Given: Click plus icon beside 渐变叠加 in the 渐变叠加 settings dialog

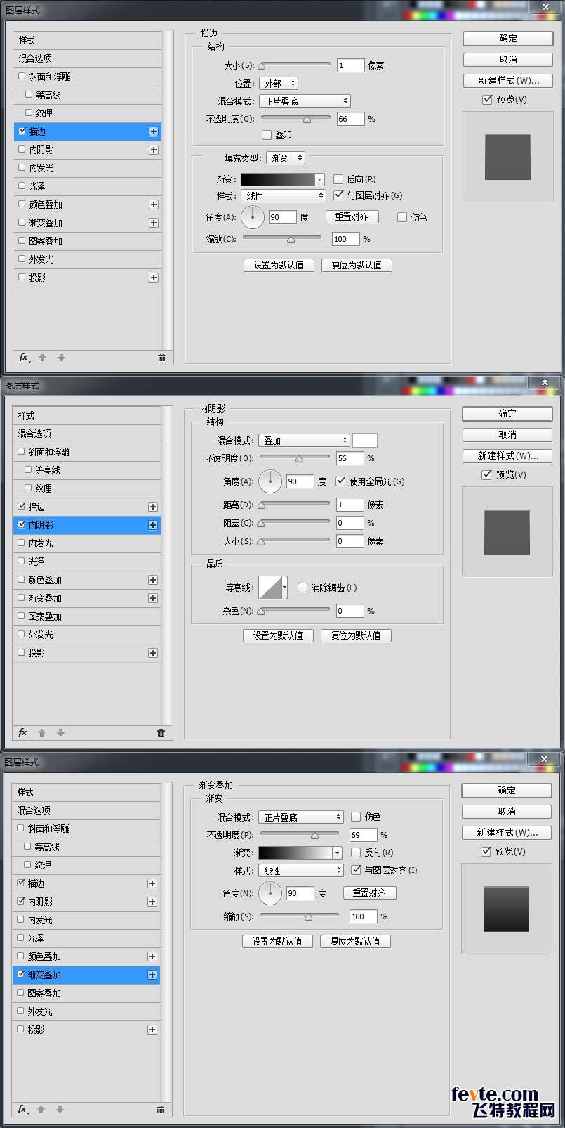Looking at the screenshot, I should pyautogui.click(x=152, y=975).
